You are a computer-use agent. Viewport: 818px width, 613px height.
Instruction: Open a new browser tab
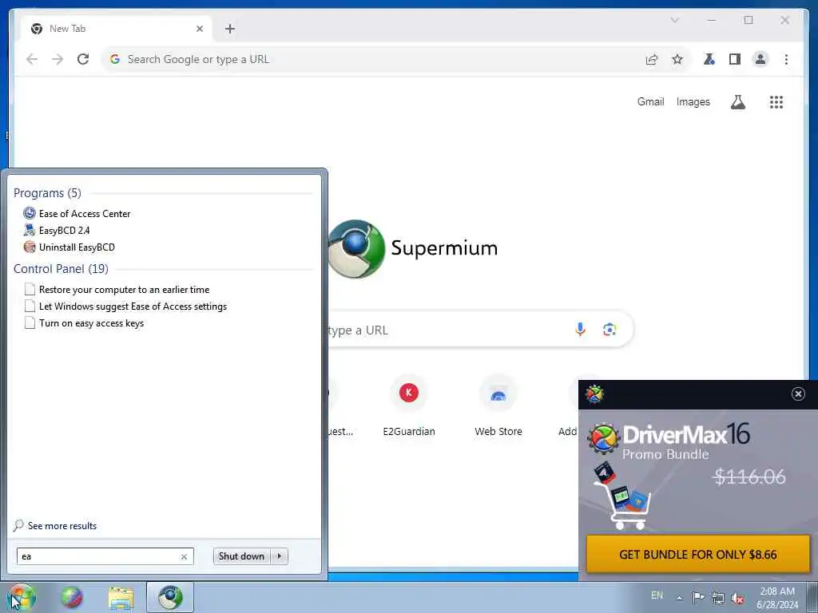point(230,29)
